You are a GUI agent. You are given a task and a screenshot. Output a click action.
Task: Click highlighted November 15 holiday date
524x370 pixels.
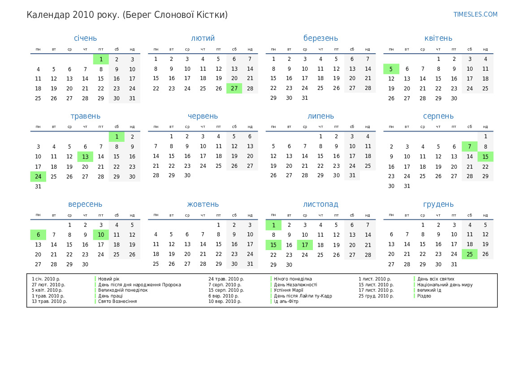click(273, 245)
